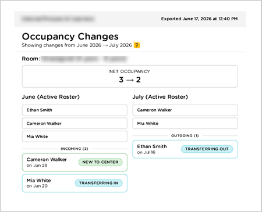Select the 'Exported June 17, 2026 at 12:40 PM' text

coord(199,19)
